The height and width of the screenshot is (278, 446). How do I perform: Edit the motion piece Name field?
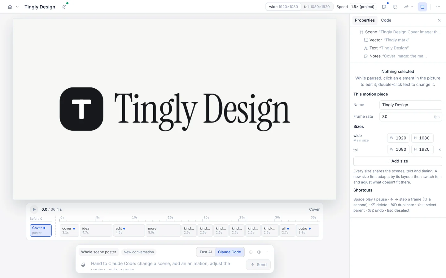click(410, 105)
